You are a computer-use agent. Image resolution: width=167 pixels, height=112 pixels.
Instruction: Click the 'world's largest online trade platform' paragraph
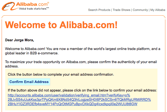82,49
